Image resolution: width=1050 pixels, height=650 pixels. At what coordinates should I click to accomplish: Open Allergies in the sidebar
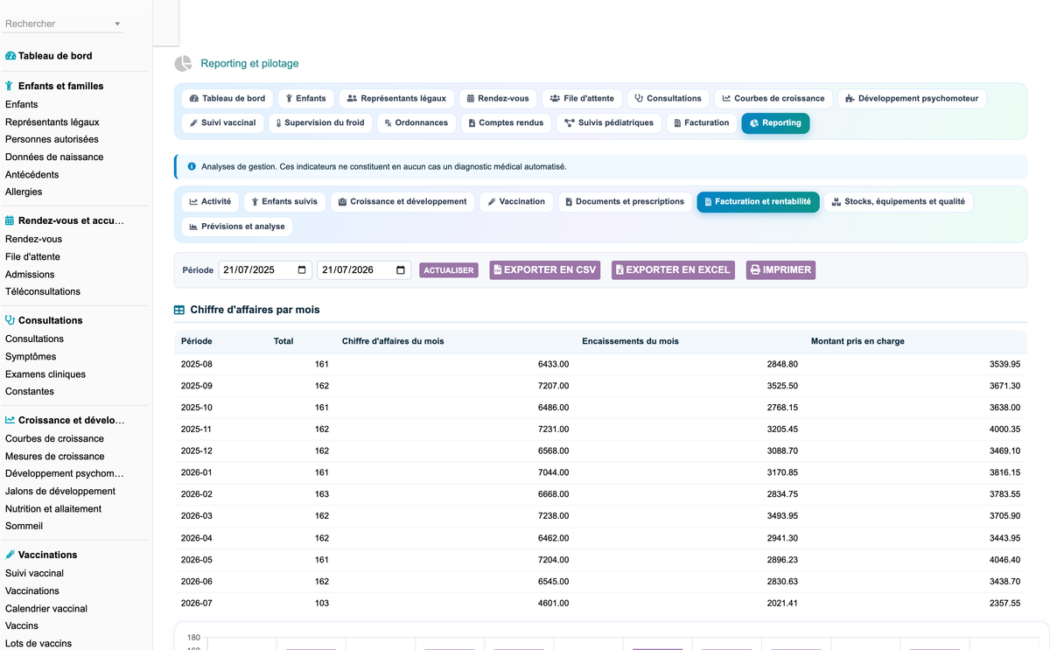24,192
